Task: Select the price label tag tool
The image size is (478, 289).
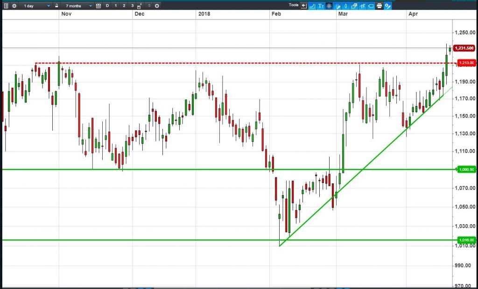Action: (x=371, y=6)
